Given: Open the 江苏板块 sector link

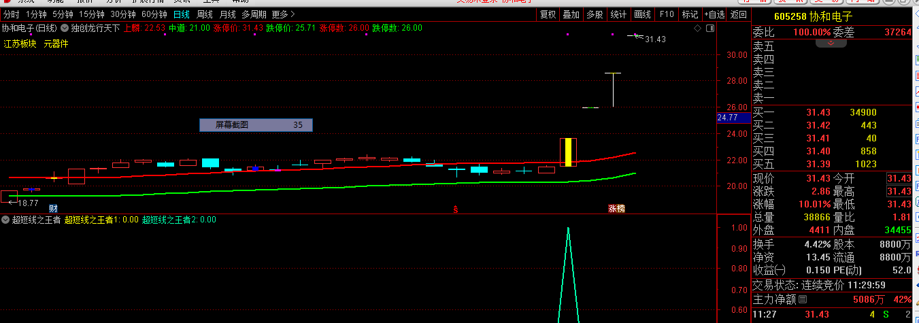Looking at the screenshot, I should point(20,44).
